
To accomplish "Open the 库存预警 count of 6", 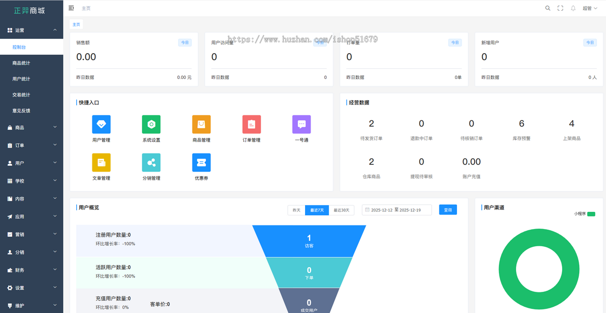I will 522,123.
